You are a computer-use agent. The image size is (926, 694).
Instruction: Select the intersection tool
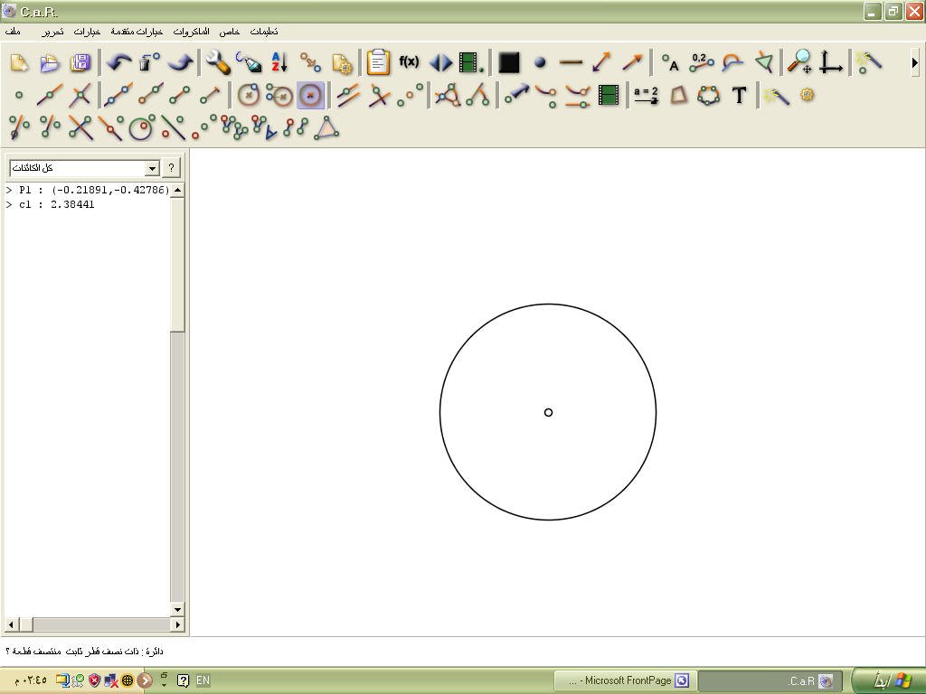pyautogui.click(x=80, y=95)
